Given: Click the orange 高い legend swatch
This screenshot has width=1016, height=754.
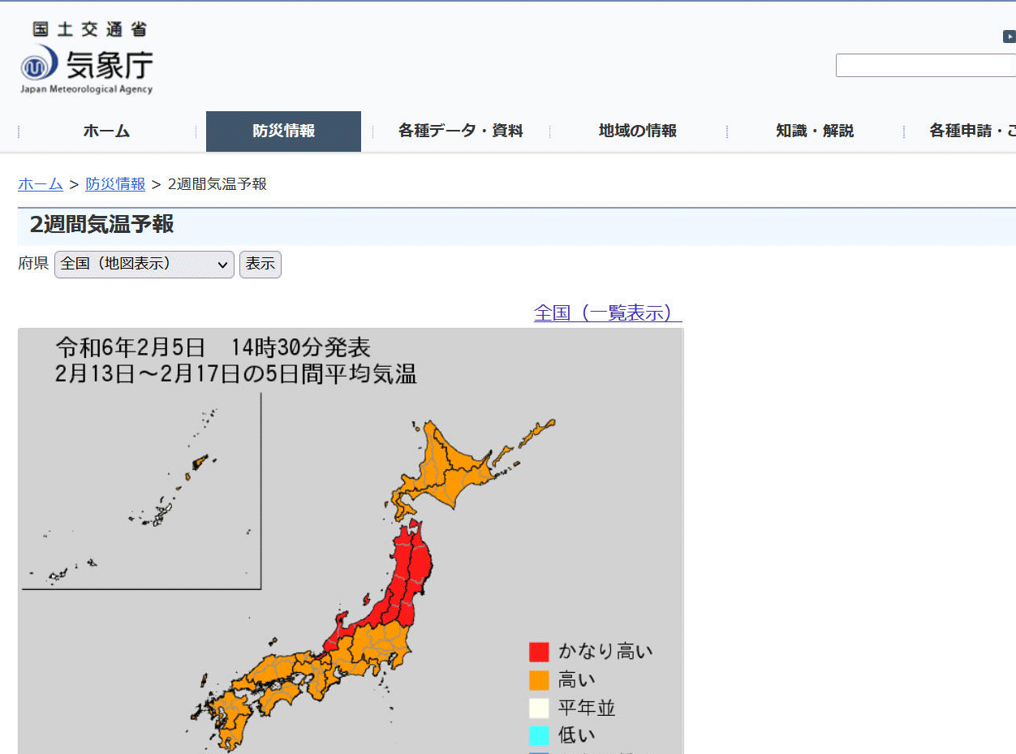Looking at the screenshot, I should (539, 680).
